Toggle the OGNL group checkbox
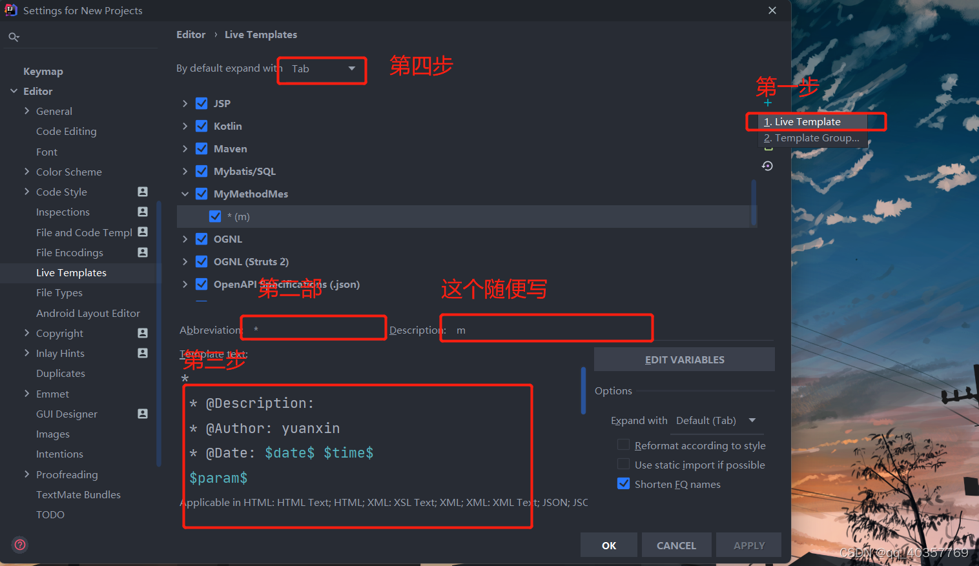This screenshot has height=566, width=979. 201,239
